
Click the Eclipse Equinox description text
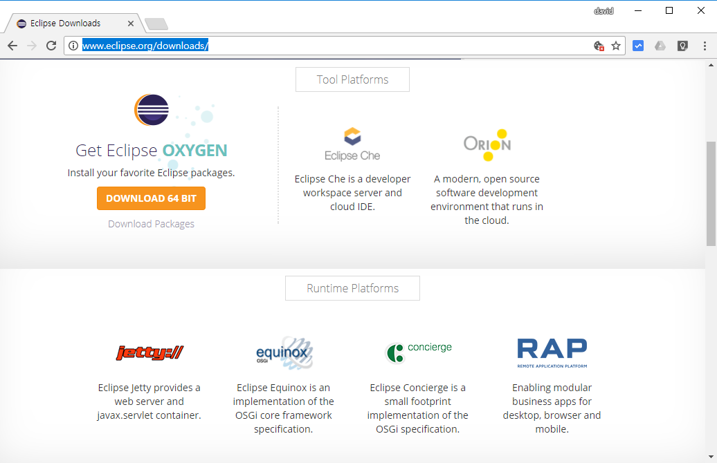click(284, 408)
